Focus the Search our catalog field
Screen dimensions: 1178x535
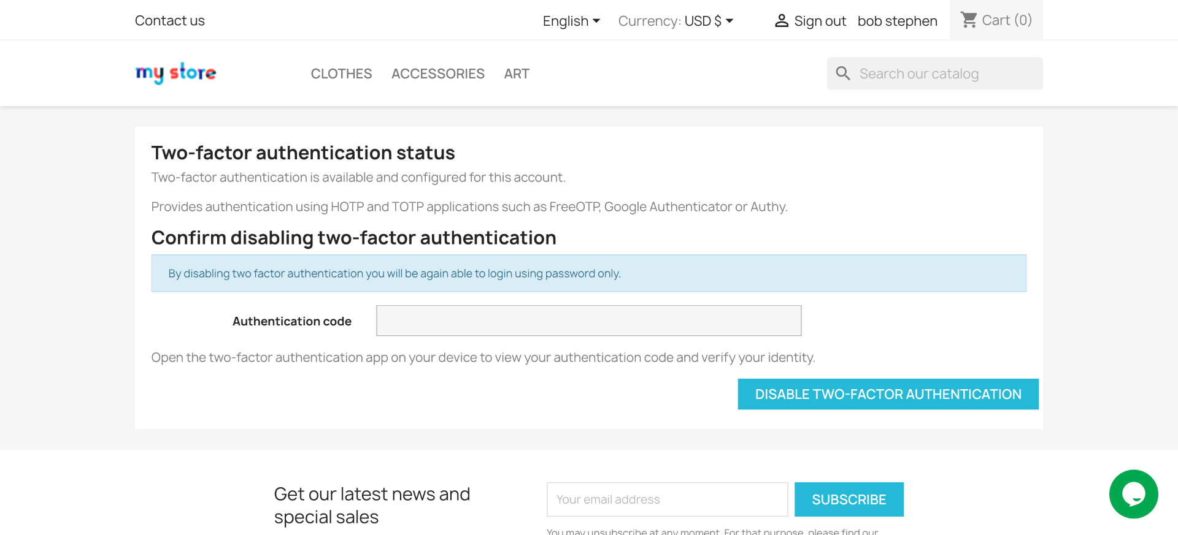coord(934,74)
